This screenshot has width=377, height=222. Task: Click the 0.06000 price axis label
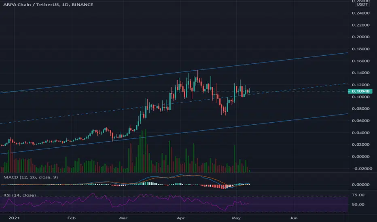361,120
